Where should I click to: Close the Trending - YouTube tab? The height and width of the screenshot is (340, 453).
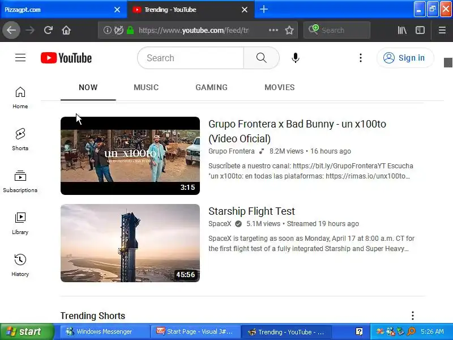(245, 10)
